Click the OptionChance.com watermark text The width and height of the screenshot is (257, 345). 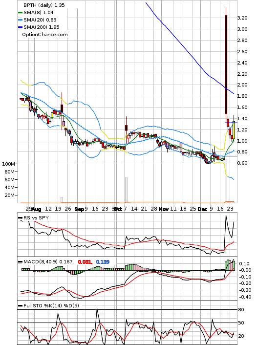click(x=45, y=35)
